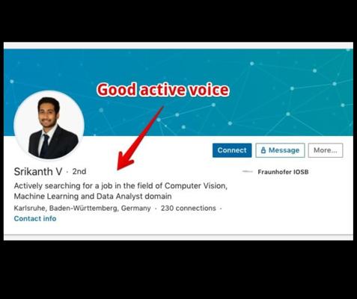Image resolution: width=357 pixels, height=299 pixels.
Task: Expand the More... options menu
Action: (326, 150)
